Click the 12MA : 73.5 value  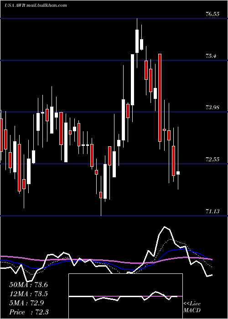coord(28,294)
